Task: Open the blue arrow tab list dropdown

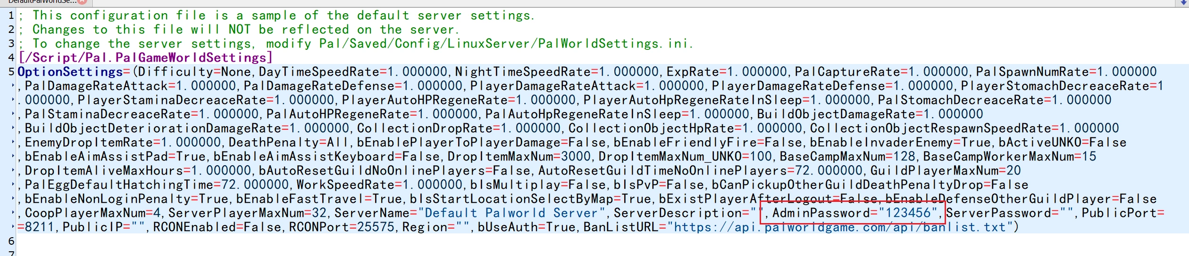Action: click(1183, 2)
